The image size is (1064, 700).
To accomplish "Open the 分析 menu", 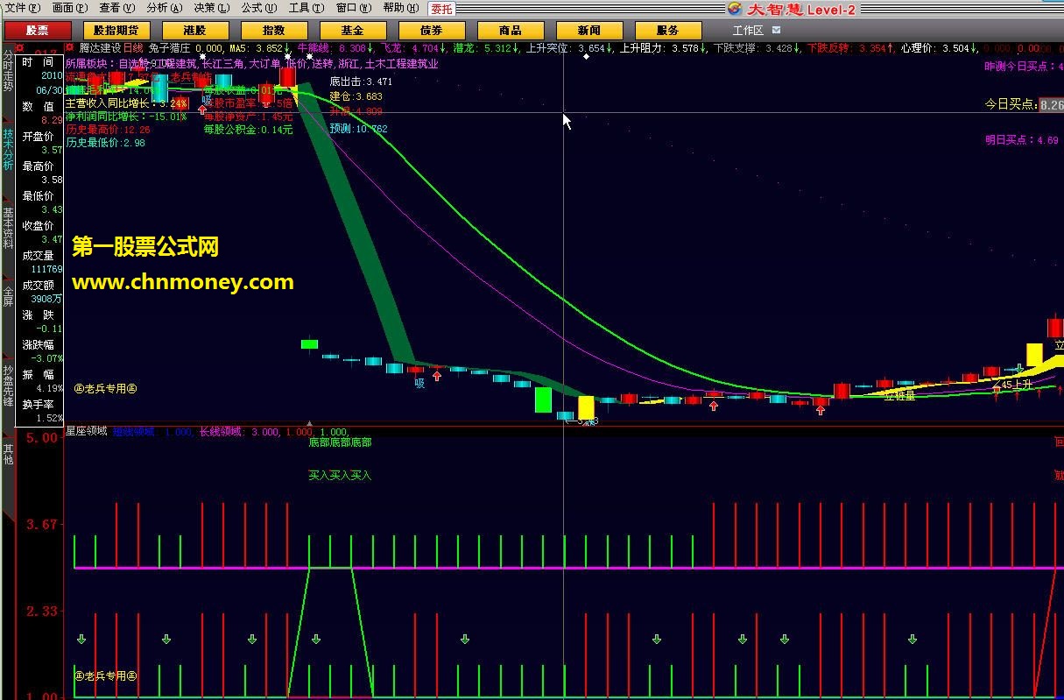I will tap(165, 8).
